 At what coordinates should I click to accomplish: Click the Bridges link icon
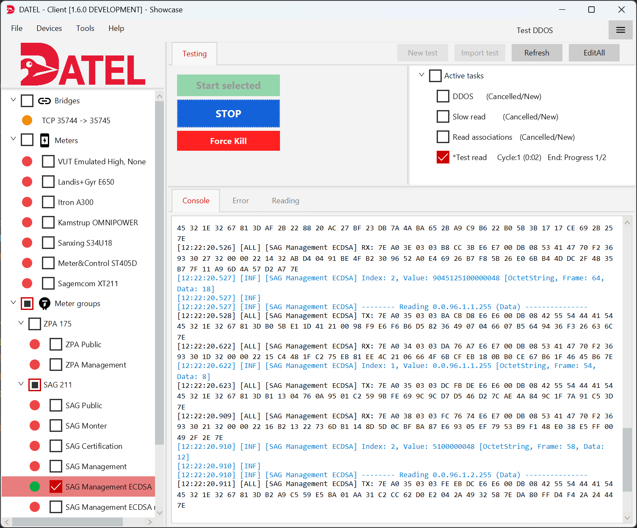[x=44, y=101]
